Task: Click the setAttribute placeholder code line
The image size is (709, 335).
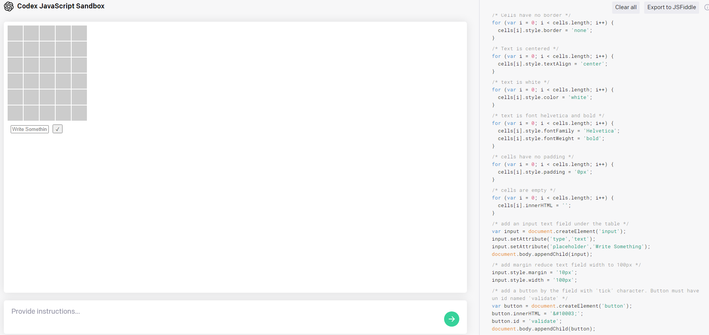Action: coord(571,247)
